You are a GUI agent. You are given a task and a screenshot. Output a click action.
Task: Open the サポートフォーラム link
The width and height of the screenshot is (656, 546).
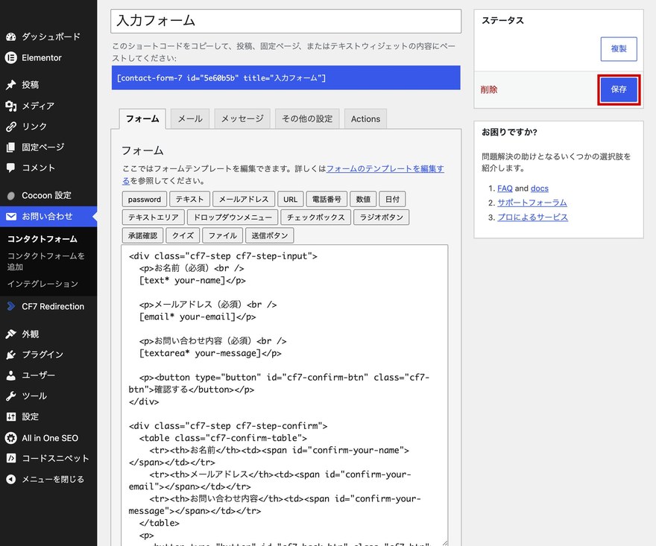point(532,203)
